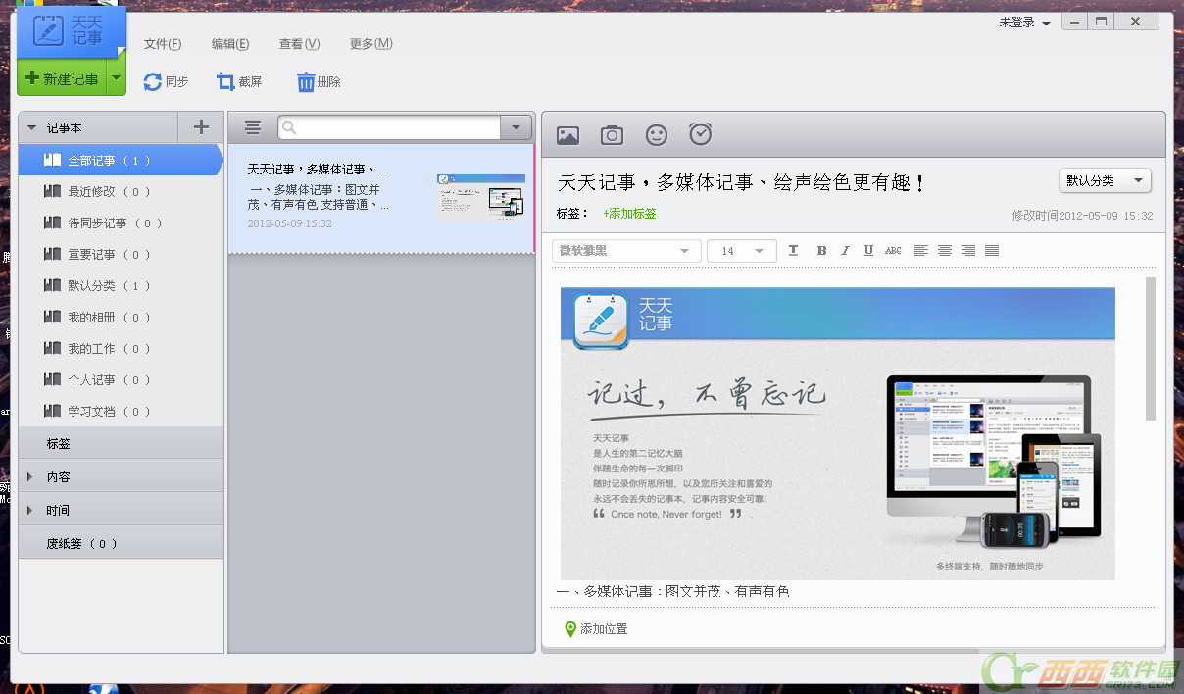Toggle bold formatting
The image size is (1184, 694).
(821, 251)
